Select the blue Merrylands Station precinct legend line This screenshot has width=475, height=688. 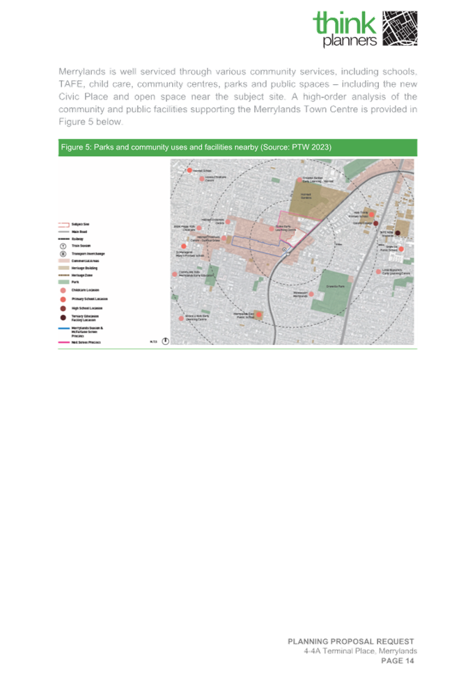pyautogui.click(x=63, y=328)
